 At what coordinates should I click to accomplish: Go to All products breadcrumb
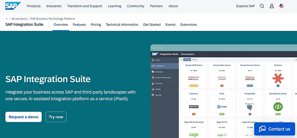coord(19,19)
